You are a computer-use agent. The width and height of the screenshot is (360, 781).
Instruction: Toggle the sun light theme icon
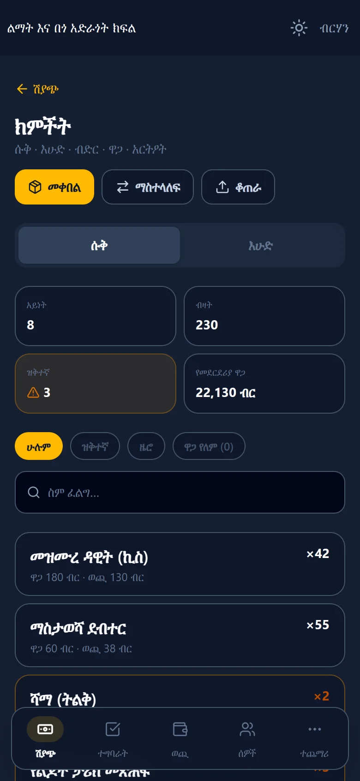[299, 28]
